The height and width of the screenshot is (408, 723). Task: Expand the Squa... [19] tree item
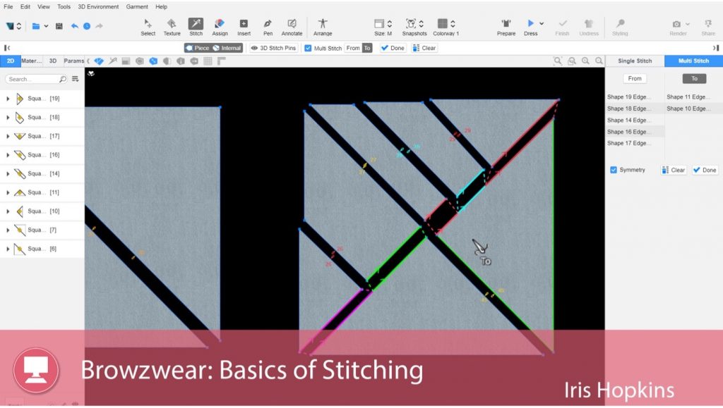[8, 99]
